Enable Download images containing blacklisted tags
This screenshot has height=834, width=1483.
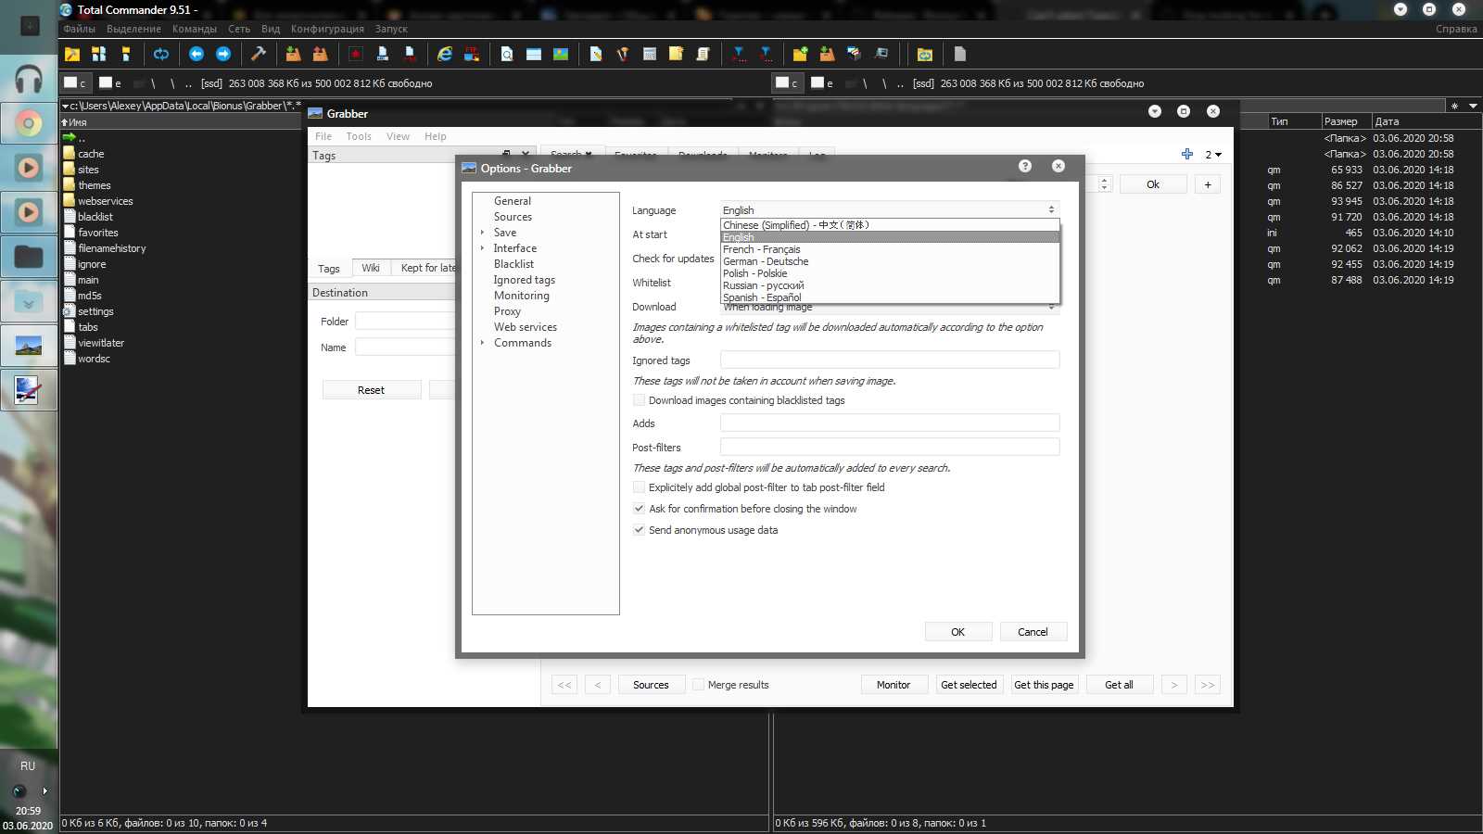click(639, 400)
